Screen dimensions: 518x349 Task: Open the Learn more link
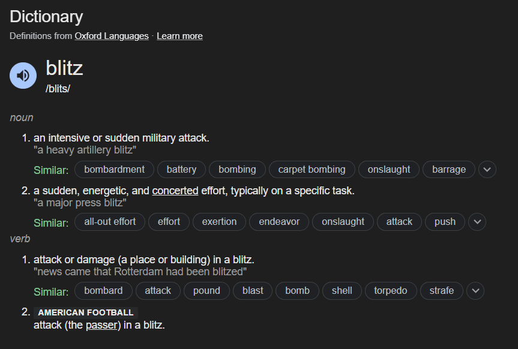(x=179, y=36)
